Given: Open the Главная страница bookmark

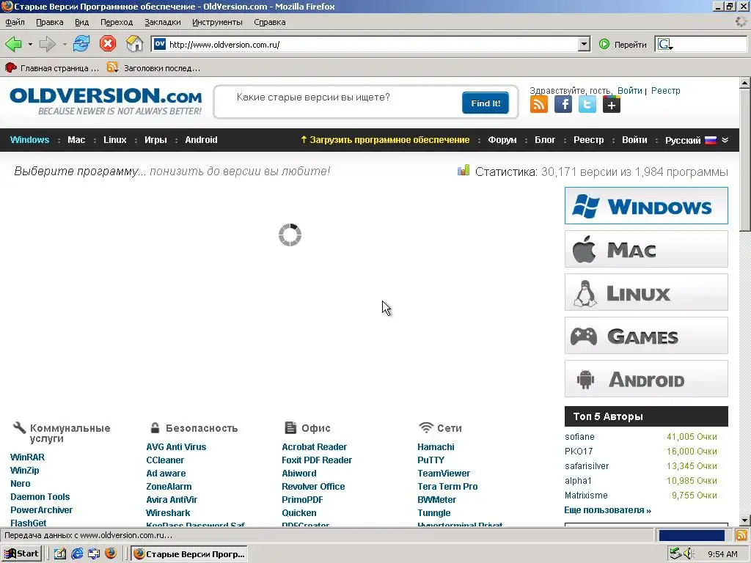Looking at the screenshot, I should (52, 68).
